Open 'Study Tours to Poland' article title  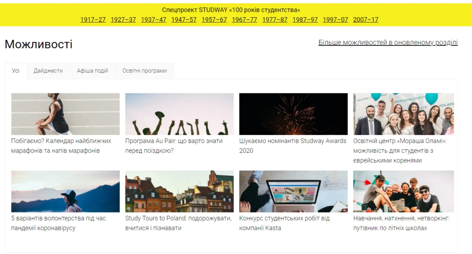coord(178,223)
